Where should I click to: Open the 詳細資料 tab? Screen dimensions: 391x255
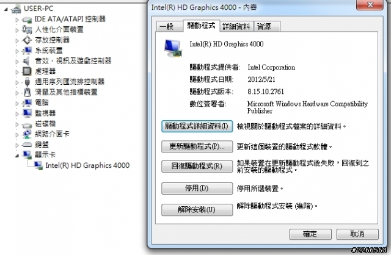(x=236, y=26)
